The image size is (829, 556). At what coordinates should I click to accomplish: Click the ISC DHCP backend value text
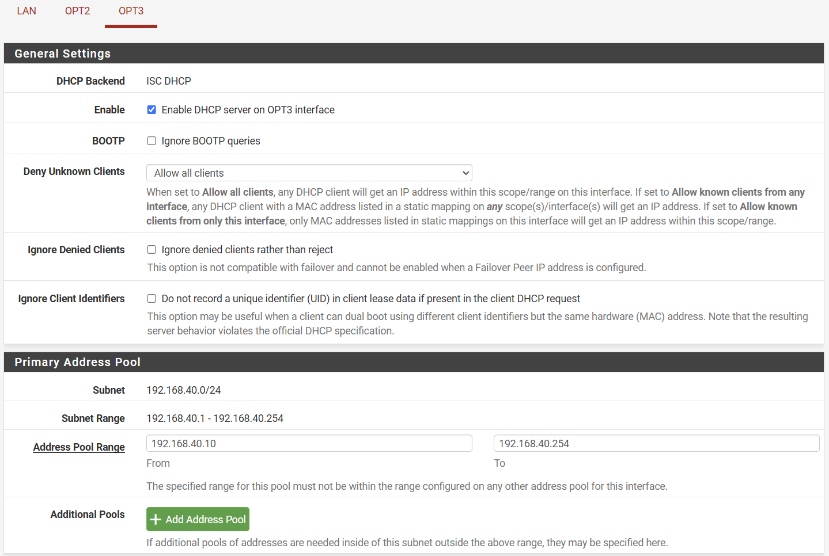coord(169,81)
